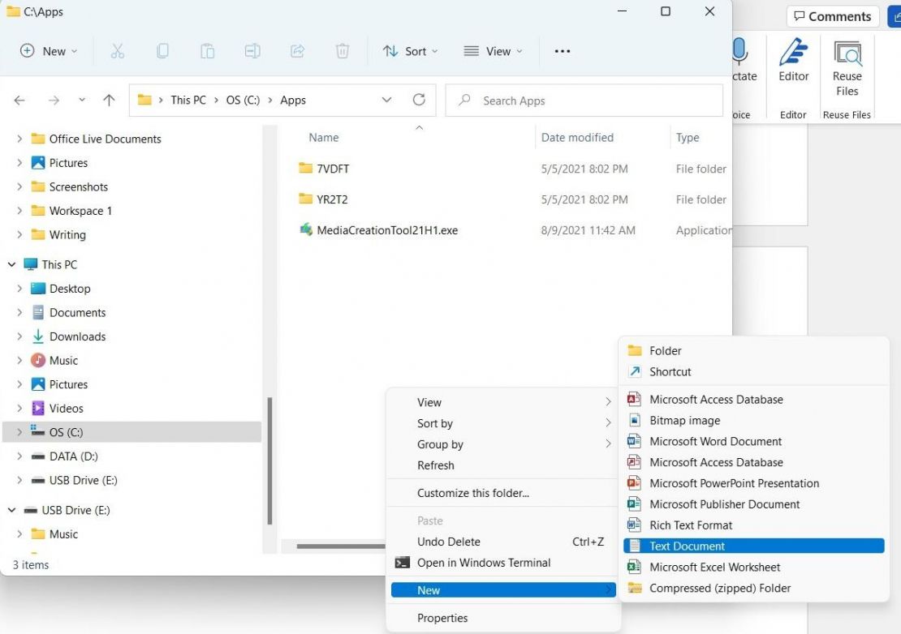Open the address bar history dropdown
The width and height of the screenshot is (901, 634).
tap(386, 100)
